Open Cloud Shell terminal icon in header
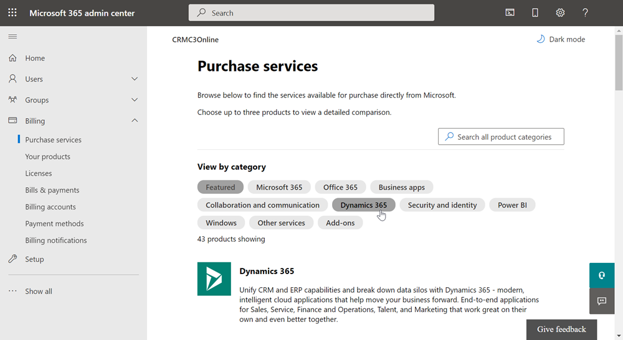This screenshot has height=340, width=623. (x=510, y=12)
